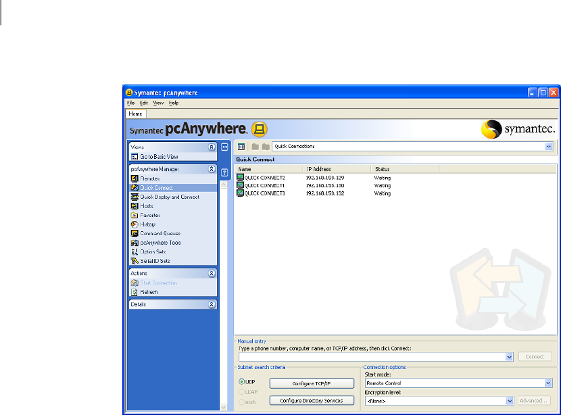Collapse the Details panel
561x415 pixels.
pyautogui.click(x=212, y=304)
